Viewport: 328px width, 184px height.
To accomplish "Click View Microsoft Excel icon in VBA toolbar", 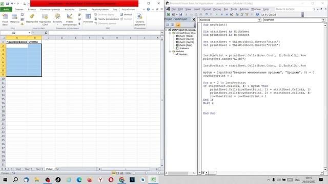I will [168, 14].
